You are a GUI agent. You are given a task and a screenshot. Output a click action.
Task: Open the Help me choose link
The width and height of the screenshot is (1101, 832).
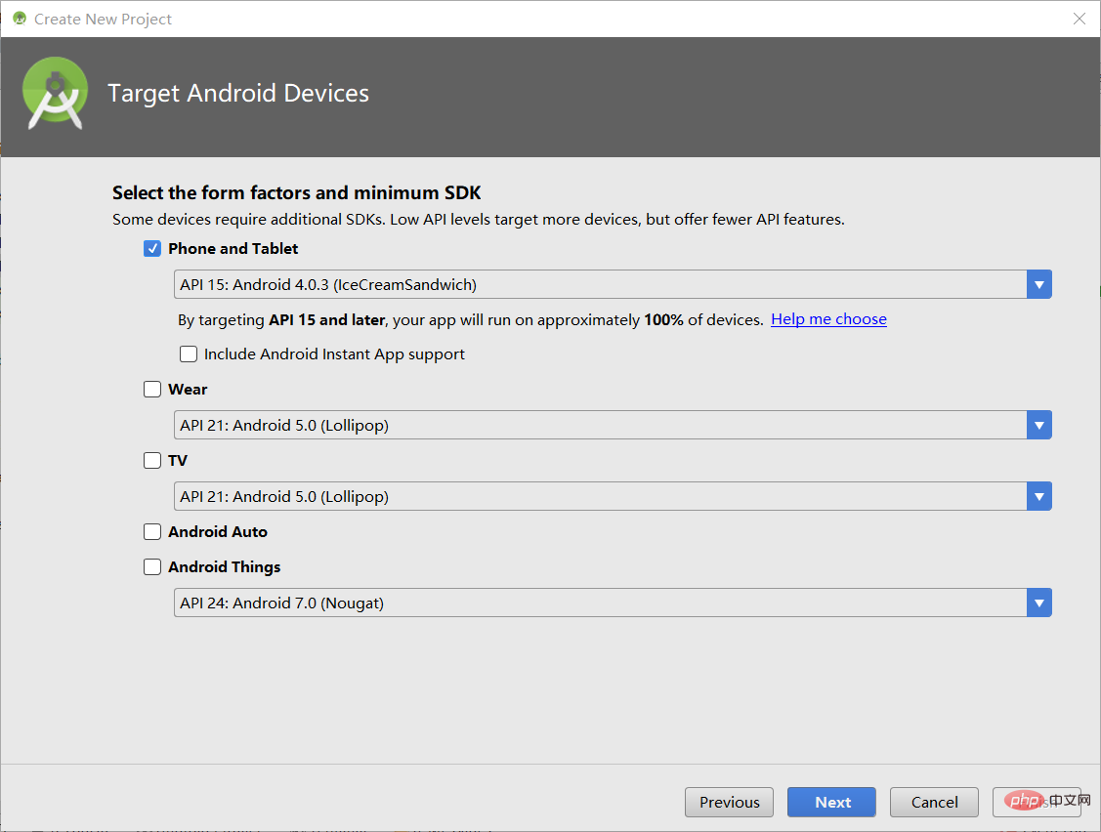828,318
